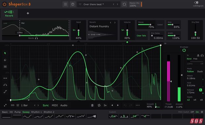Select the curved pen draw tool
This screenshot has width=205, height=125.
pos(5,60)
